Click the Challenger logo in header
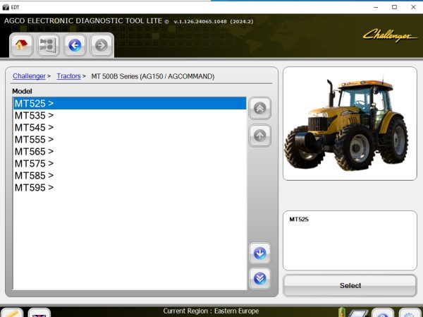 (390, 35)
